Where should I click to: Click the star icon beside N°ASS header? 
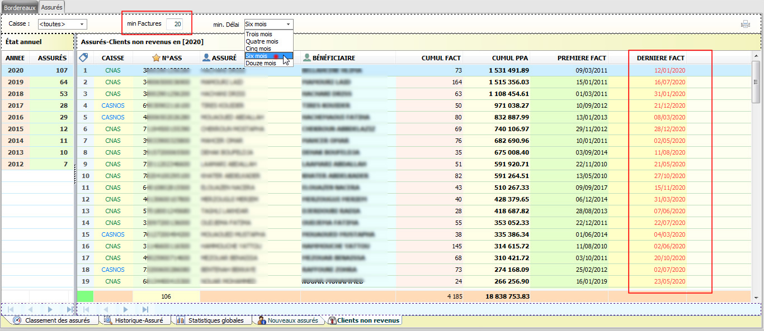click(156, 57)
